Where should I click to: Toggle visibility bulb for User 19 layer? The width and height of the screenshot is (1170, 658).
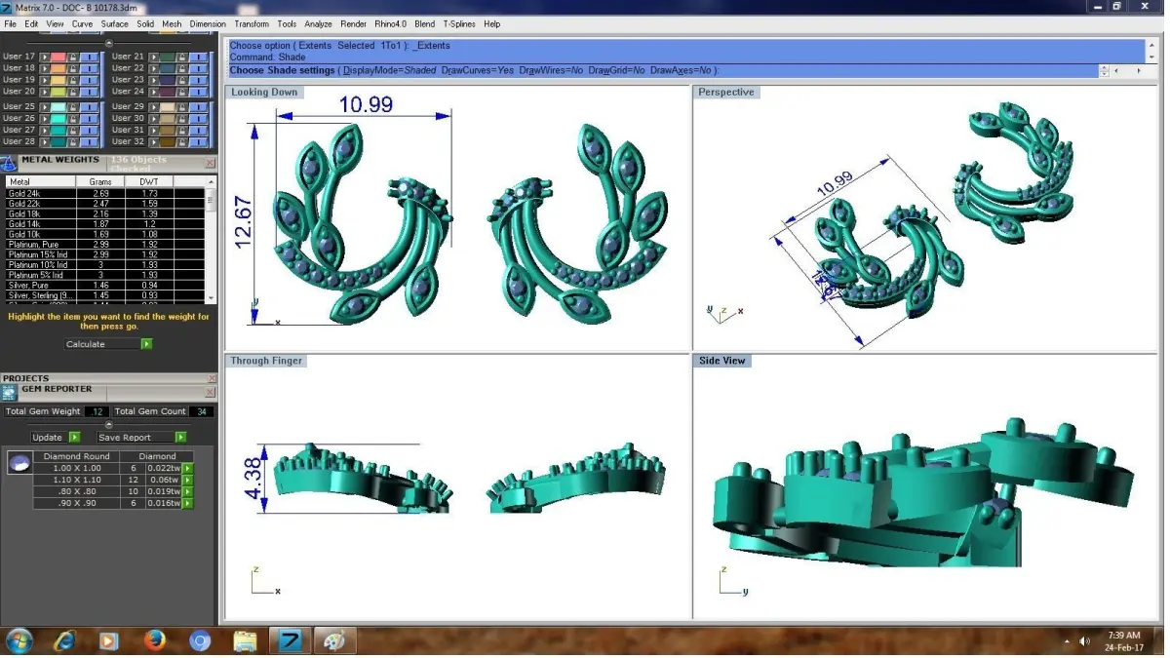pos(89,80)
